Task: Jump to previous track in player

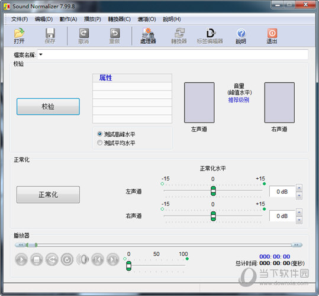Action: tap(98, 259)
